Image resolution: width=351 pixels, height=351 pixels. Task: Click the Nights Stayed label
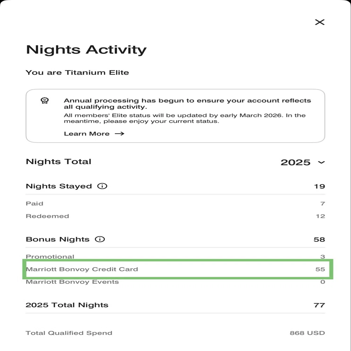pyautogui.click(x=59, y=186)
